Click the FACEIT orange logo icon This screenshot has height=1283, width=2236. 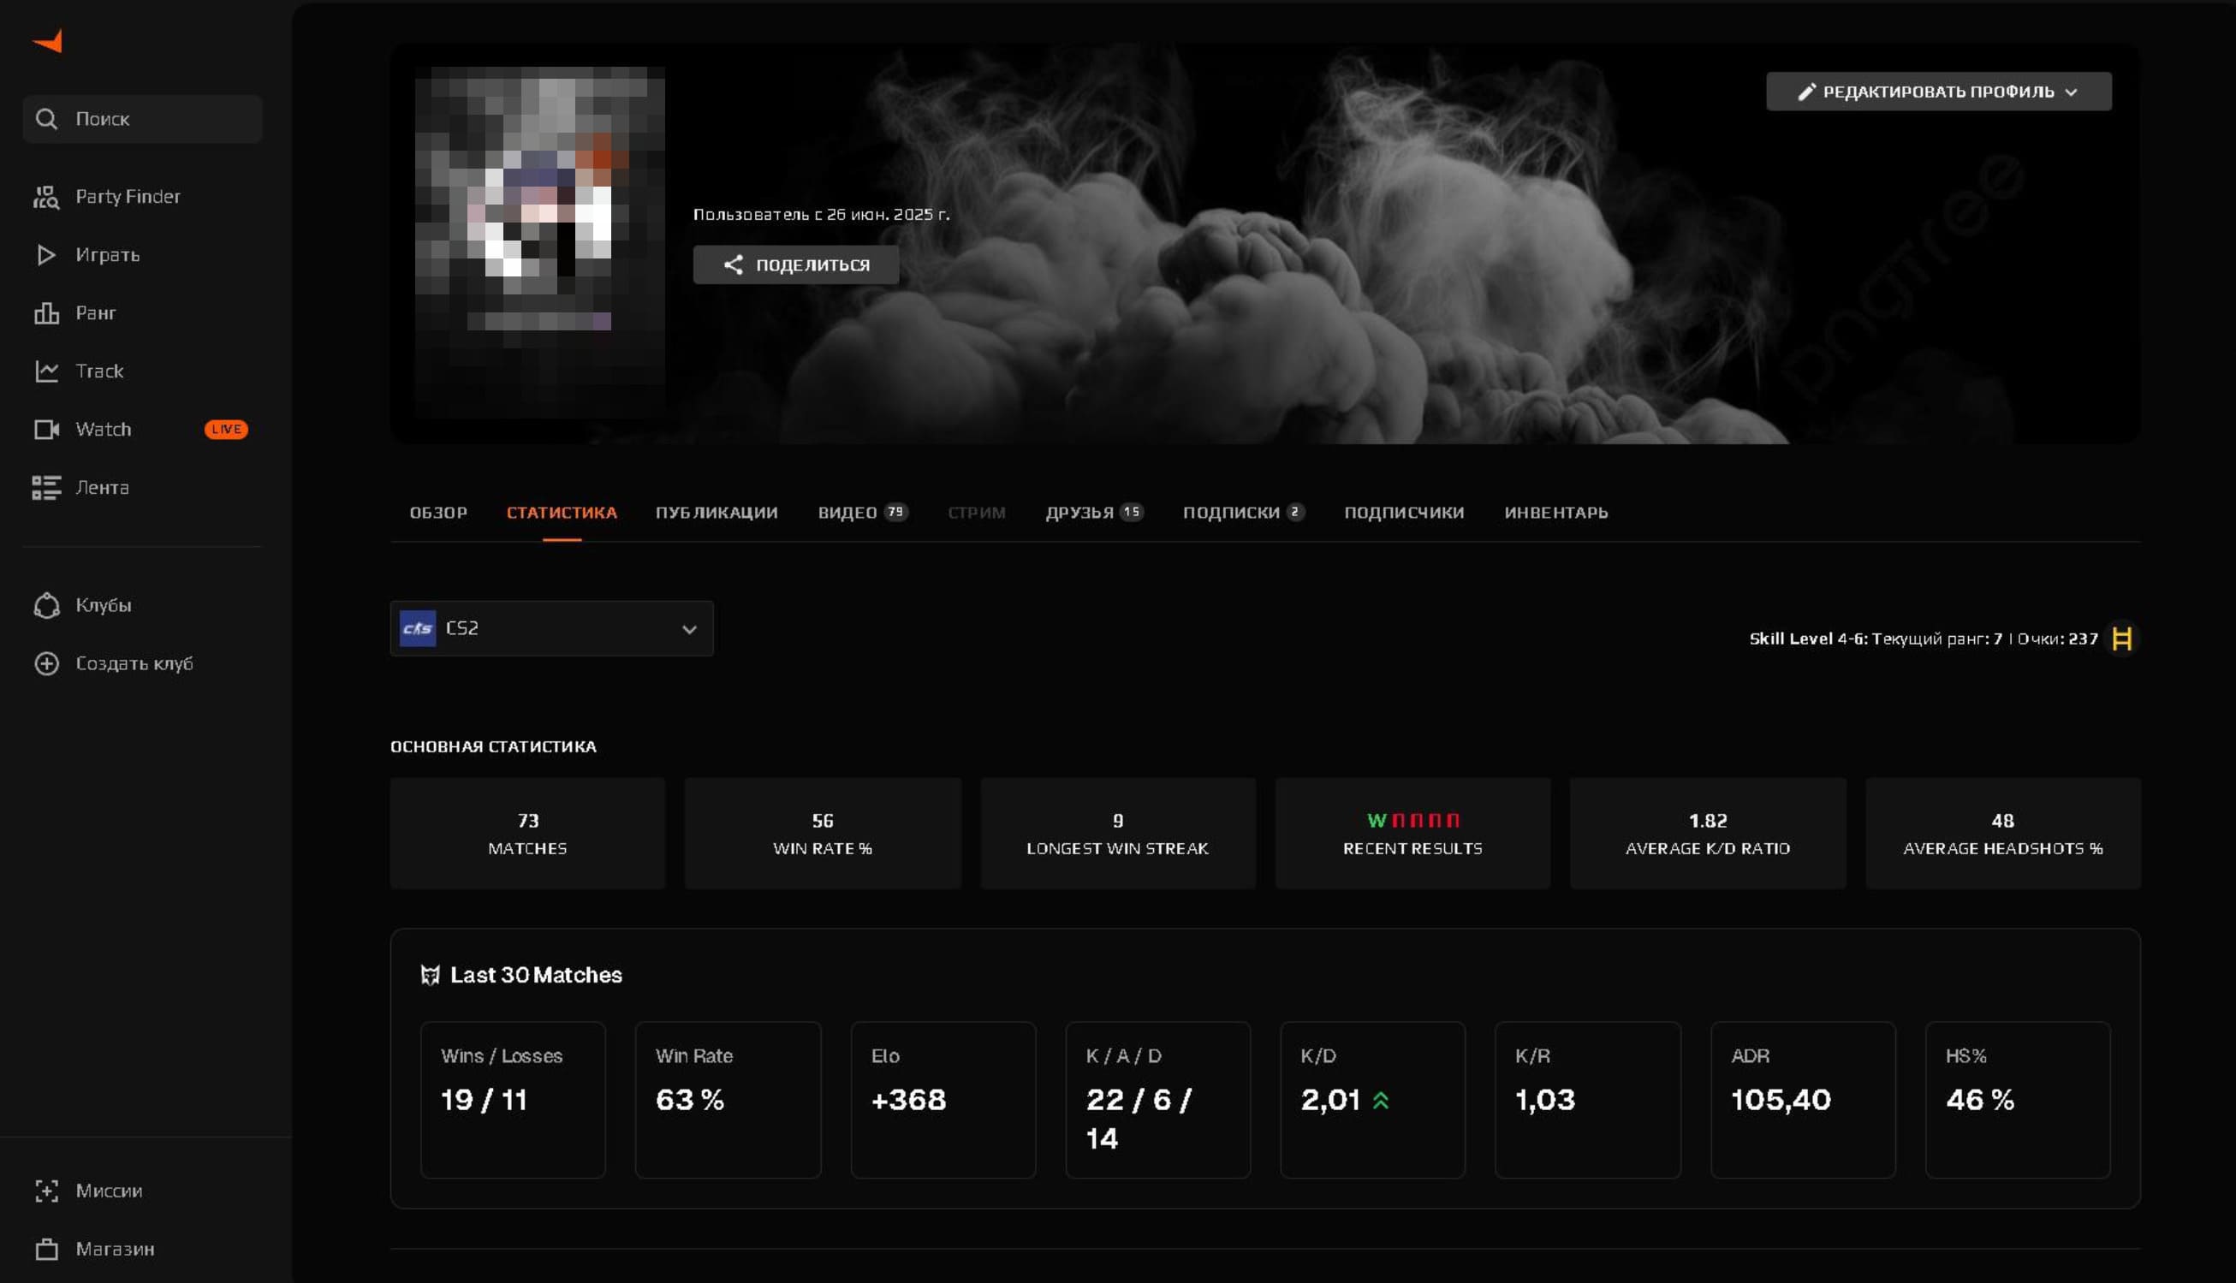pyautogui.click(x=48, y=41)
